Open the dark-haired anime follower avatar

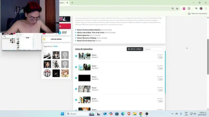56,55
